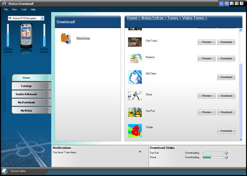Viewport: 247px width, 176px height.
Task: Switch to the Catalogs tab
Action: click(x=32, y=86)
